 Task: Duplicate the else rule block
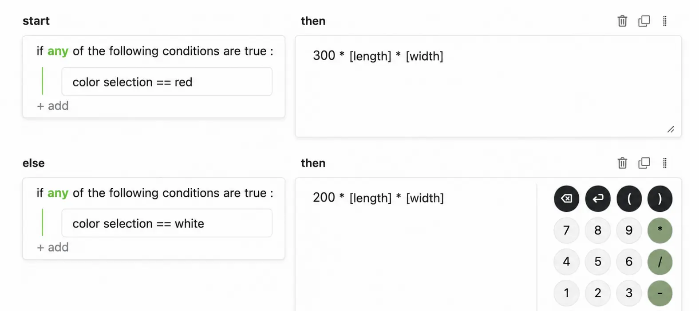(644, 163)
